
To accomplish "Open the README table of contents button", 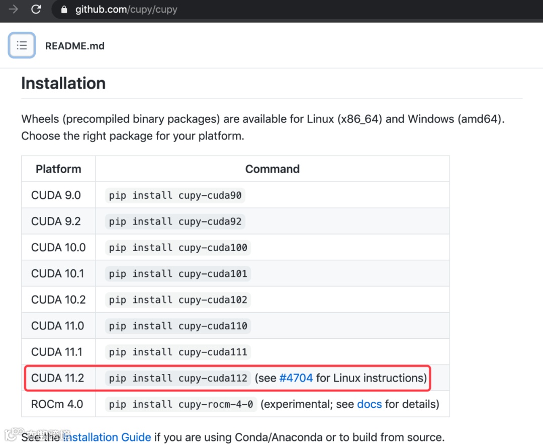I will pyautogui.click(x=22, y=46).
